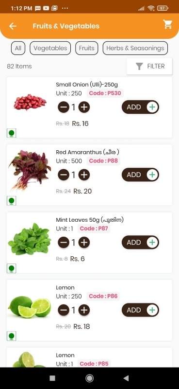Image resolution: width=179 pixels, height=389 pixels.
Task: Go back using the arrow icon
Action: pos(13,26)
